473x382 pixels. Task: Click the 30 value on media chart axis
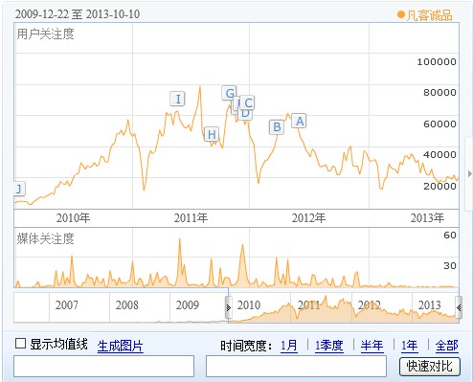(450, 265)
